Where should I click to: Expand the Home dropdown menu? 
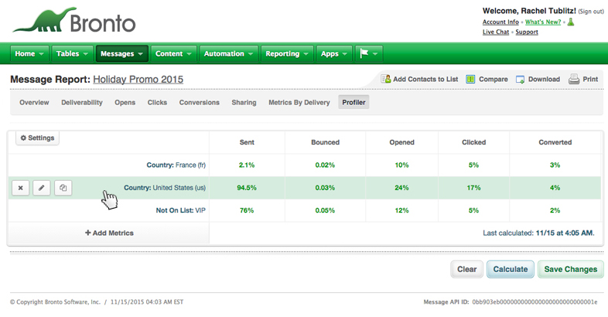(x=29, y=54)
